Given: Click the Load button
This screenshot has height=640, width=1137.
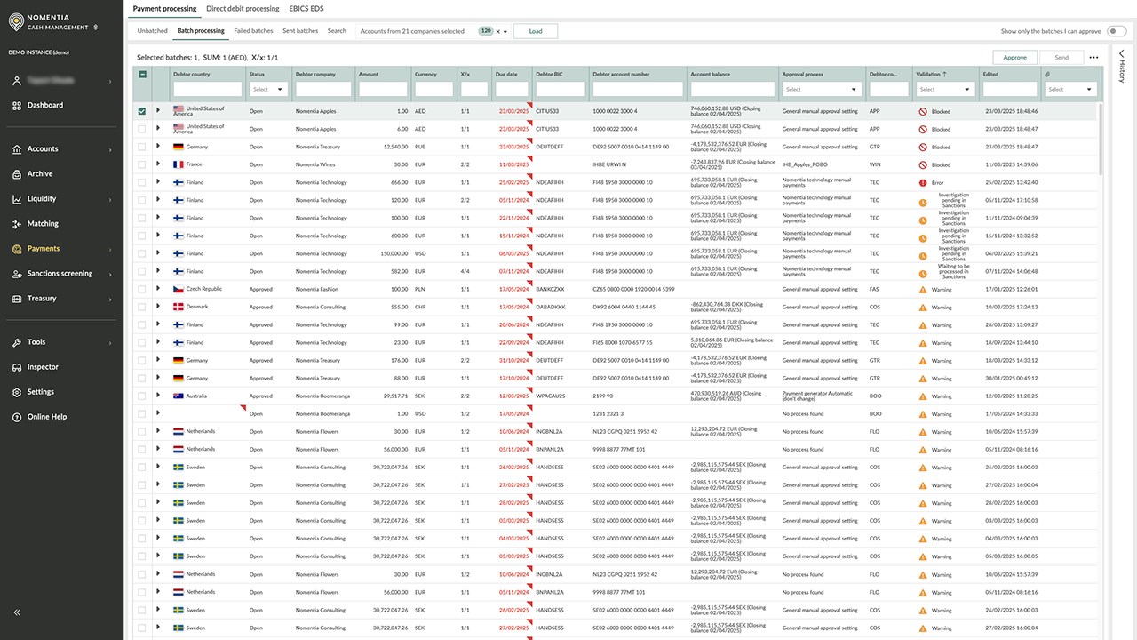Looking at the screenshot, I should (x=536, y=31).
